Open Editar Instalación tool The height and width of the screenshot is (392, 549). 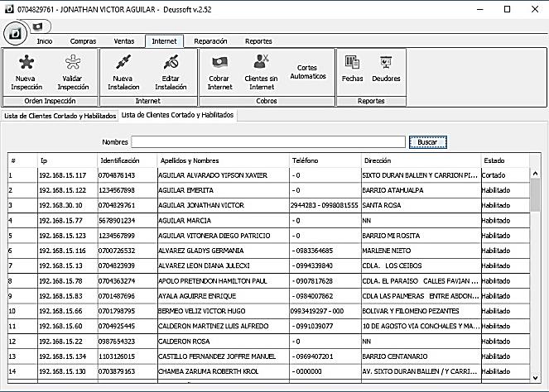(x=171, y=71)
